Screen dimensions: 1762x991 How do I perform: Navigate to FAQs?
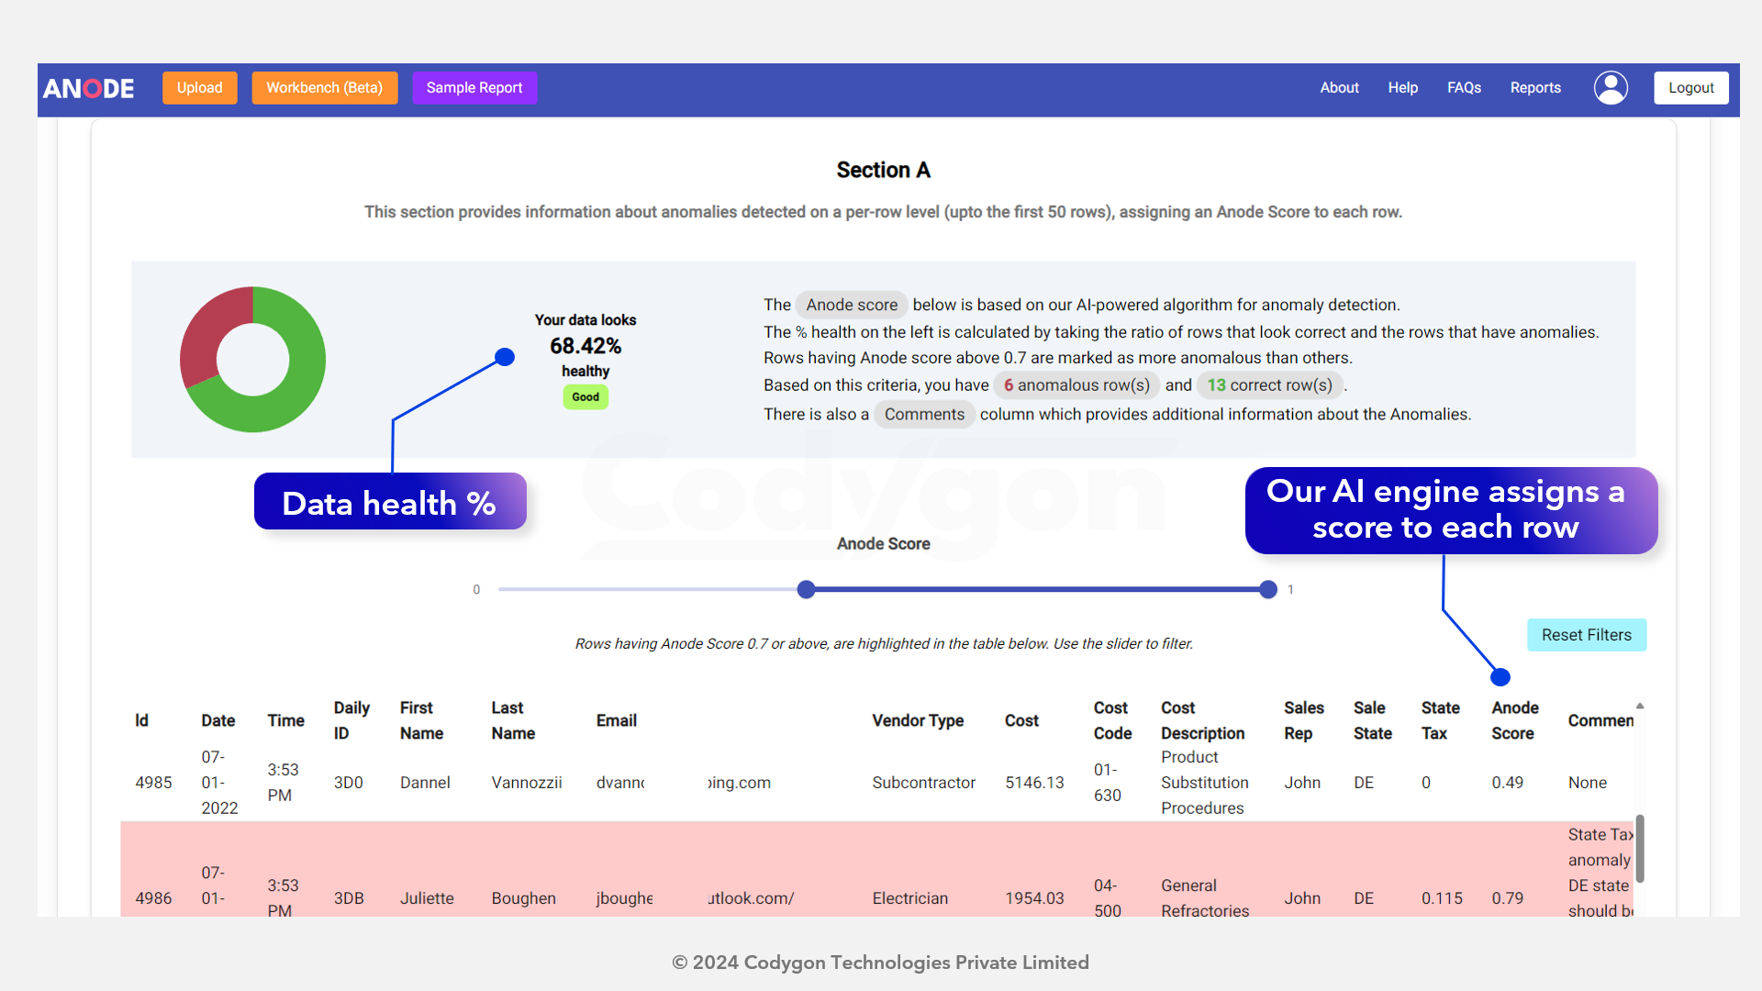pos(1464,88)
